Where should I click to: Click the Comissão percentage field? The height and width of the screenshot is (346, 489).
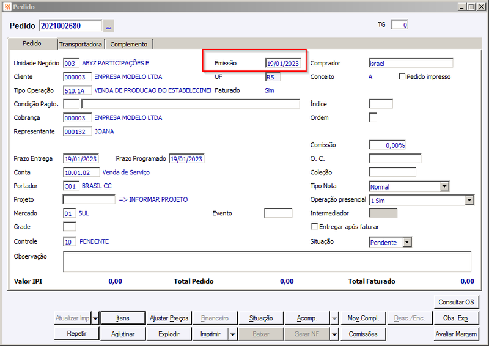(387, 145)
